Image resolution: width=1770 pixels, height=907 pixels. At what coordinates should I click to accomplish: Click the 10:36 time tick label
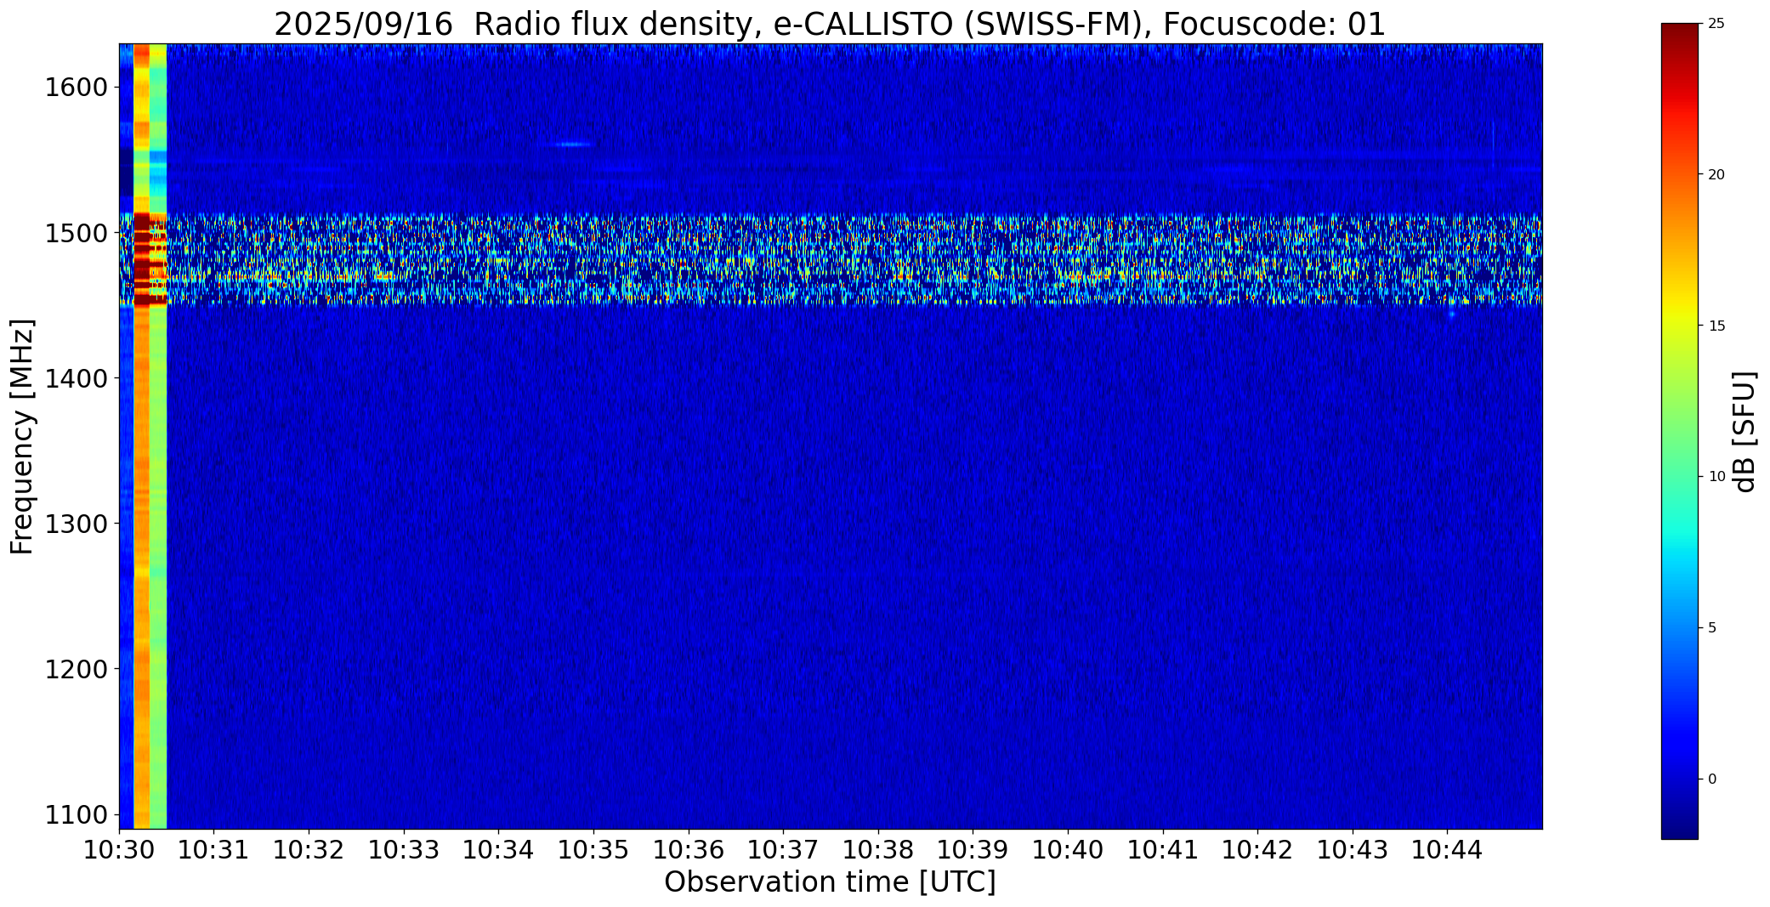pos(689,849)
